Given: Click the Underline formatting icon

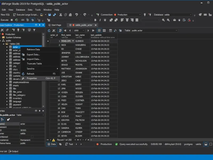Looking at the screenshot, I should 105,20.
